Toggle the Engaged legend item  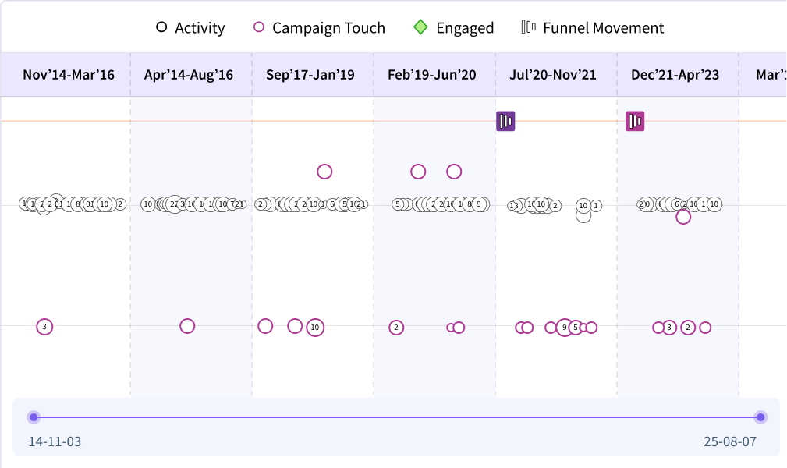point(453,27)
